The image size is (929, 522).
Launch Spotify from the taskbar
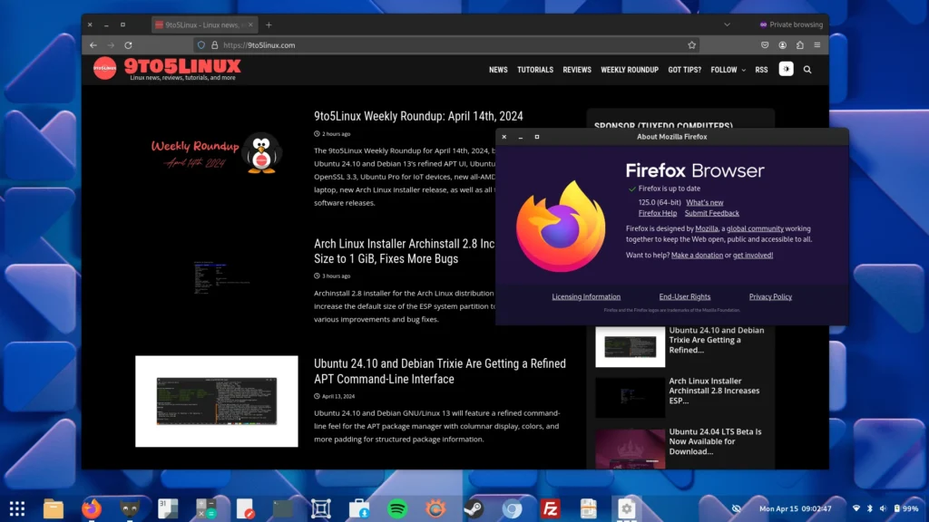pos(397,508)
